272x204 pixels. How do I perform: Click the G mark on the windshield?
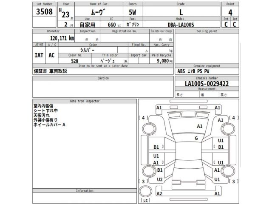[196, 138]
